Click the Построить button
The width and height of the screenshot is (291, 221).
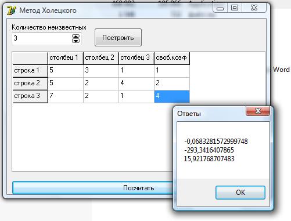(x=118, y=38)
